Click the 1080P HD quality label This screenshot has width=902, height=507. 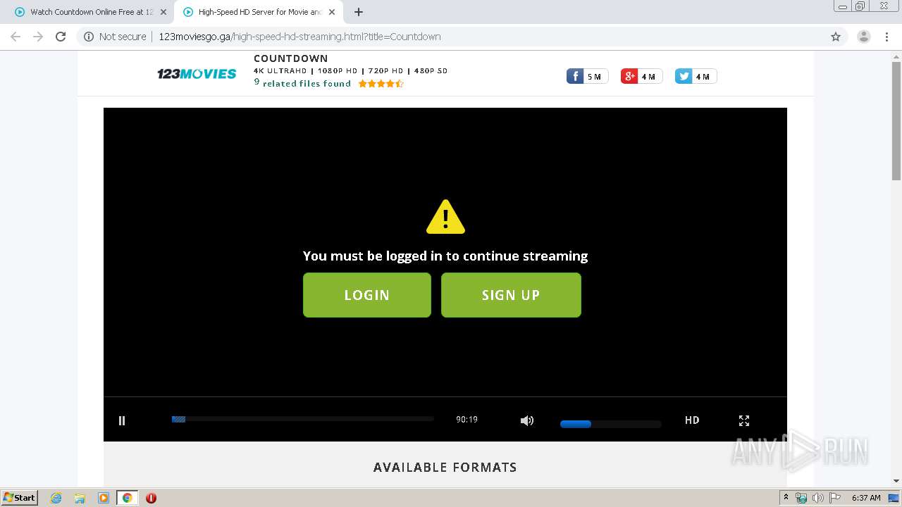[x=338, y=71]
